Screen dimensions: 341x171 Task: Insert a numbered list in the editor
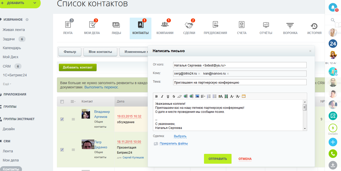[209, 96]
